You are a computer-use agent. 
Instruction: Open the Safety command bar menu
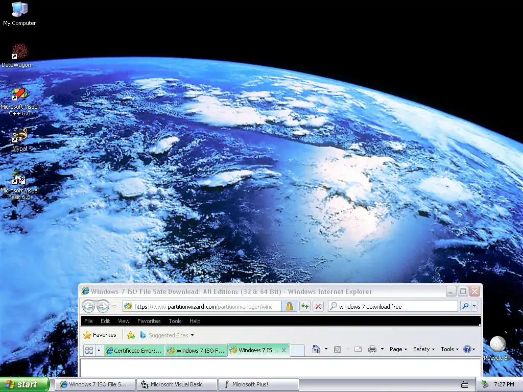(x=423, y=349)
